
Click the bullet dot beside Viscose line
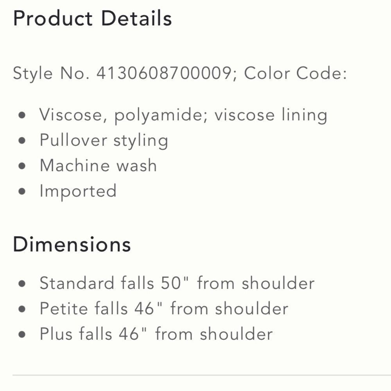tap(22, 115)
